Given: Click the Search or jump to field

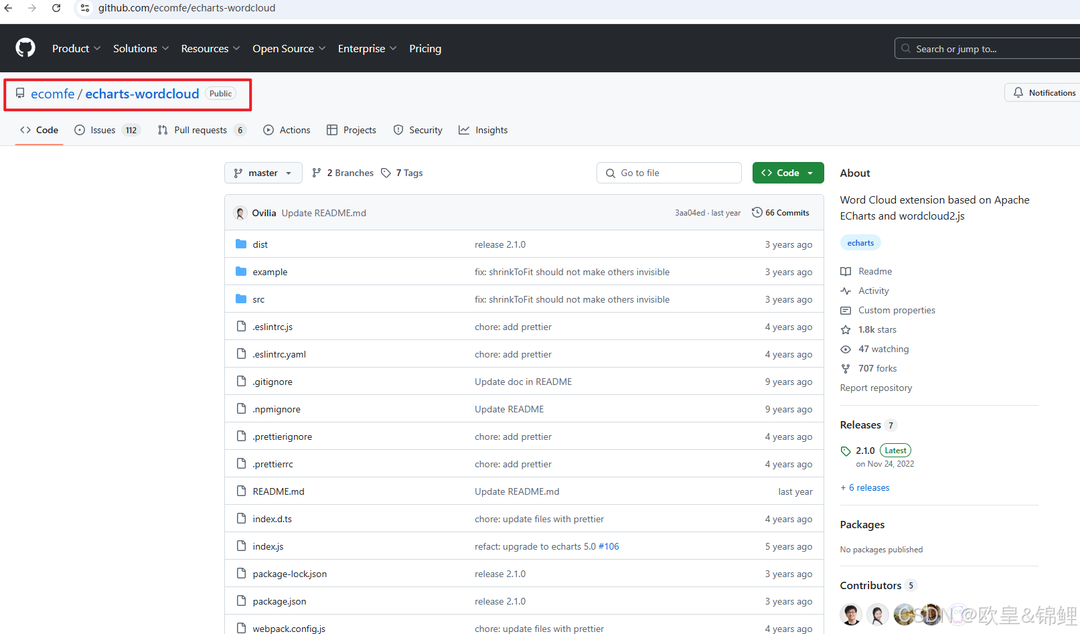Looking at the screenshot, I should pos(987,48).
